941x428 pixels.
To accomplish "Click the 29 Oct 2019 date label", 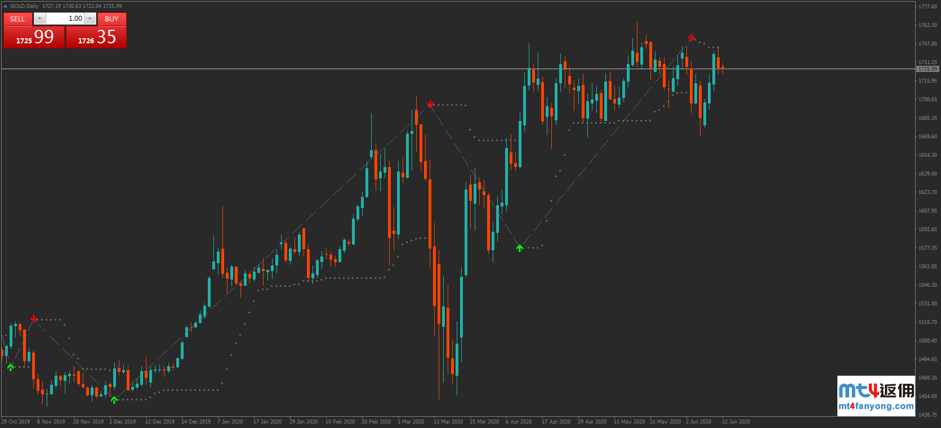I will pos(16,422).
